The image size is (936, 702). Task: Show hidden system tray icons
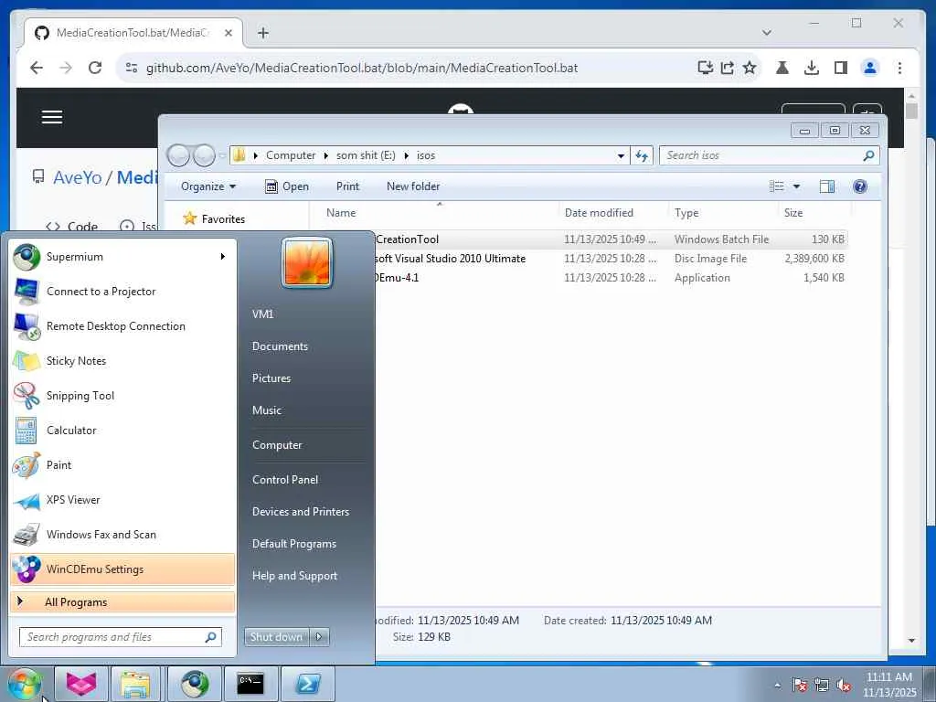coord(777,686)
